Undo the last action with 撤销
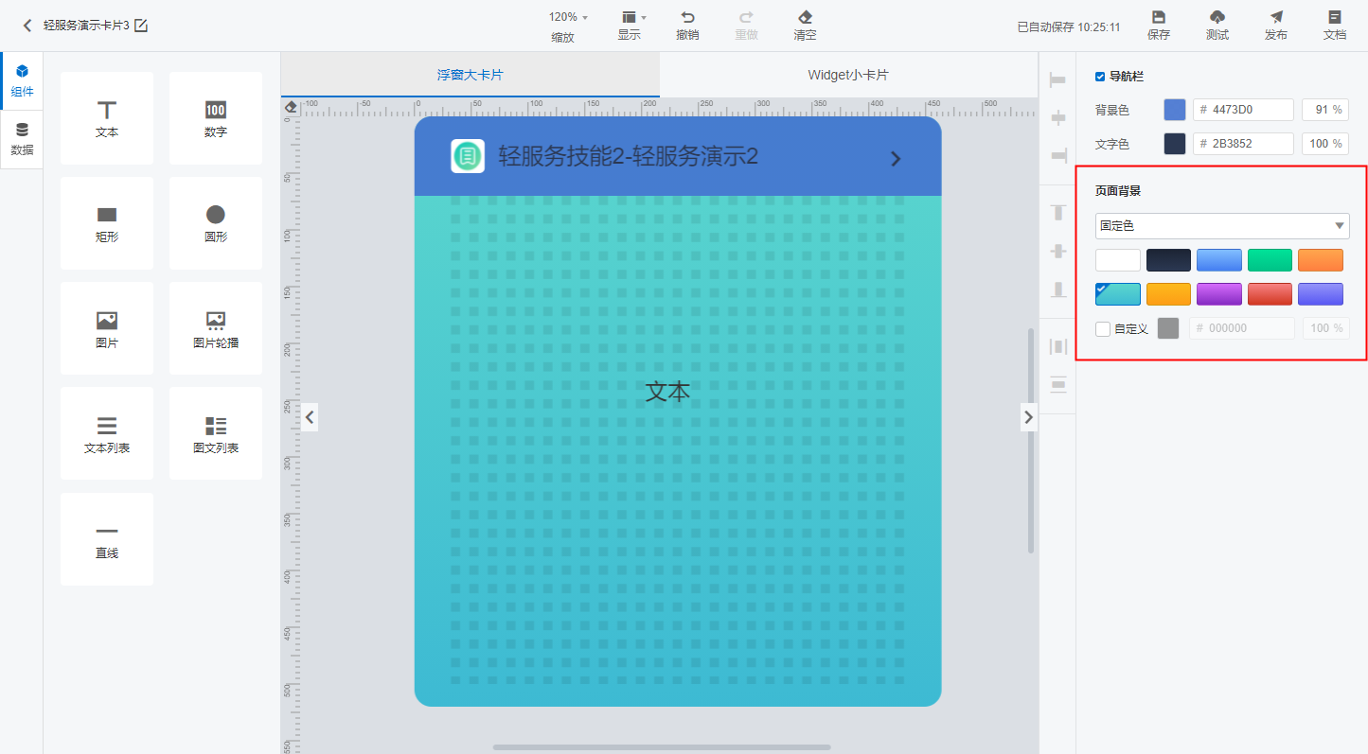This screenshot has width=1368, height=754. pyautogui.click(x=687, y=26)
